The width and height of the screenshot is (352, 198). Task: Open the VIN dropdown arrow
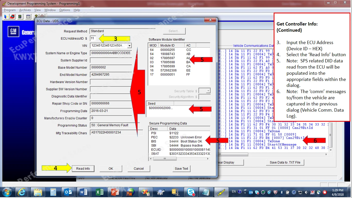[129, 46]
